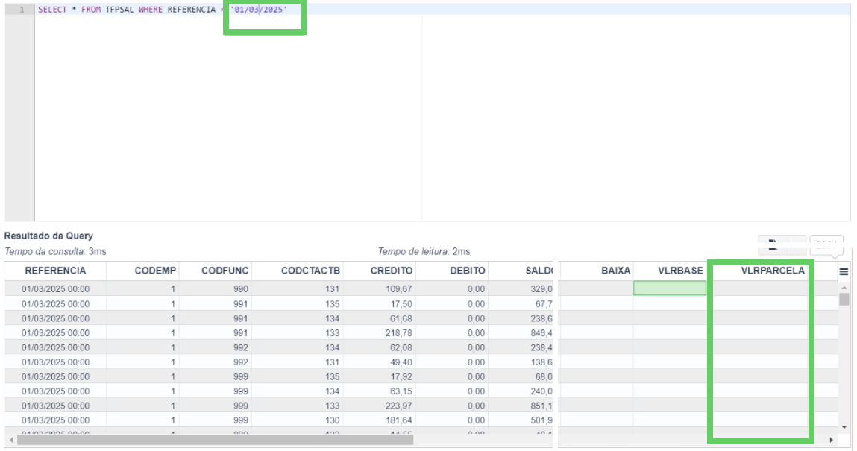Click the results vertical scrollbar thumb

tap(844, 299)
